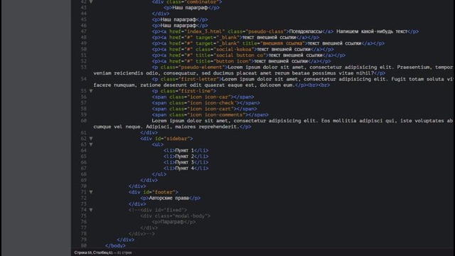The image size is (455, 256).
Task: Click the 'icon icon-car' span class
Action: pos(208,97)
